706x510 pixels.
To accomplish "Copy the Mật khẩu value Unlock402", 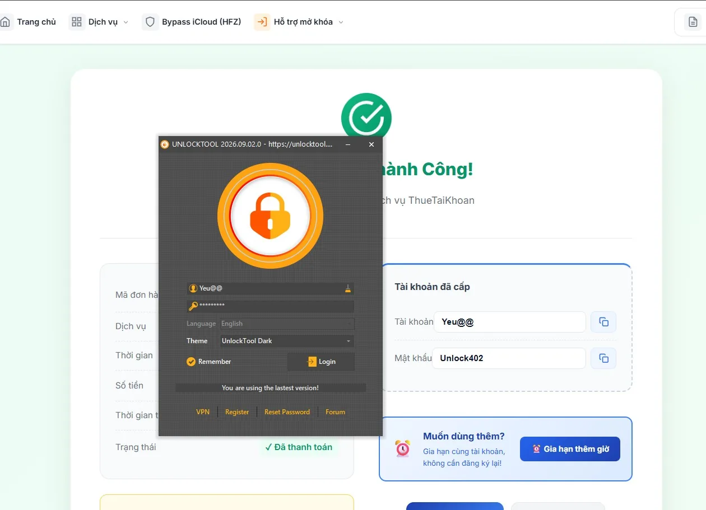I will (x=603, y=358).
